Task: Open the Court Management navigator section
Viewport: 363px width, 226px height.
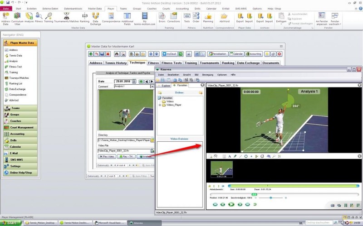Action: pos(22,127)
